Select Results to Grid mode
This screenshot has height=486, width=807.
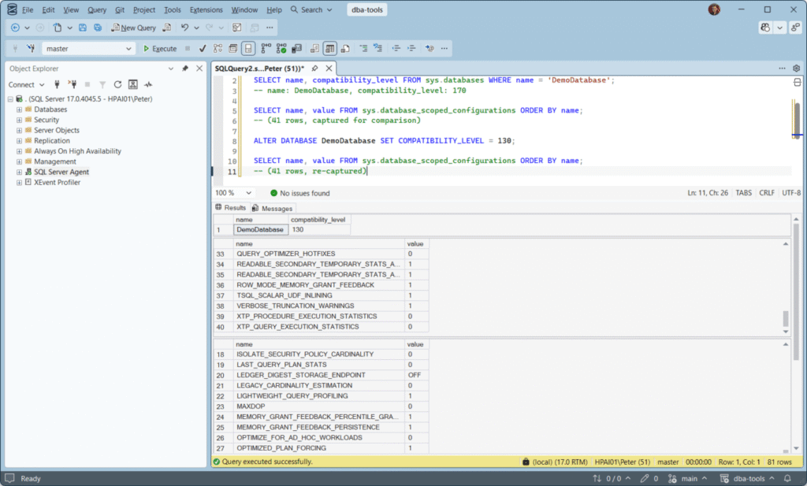330,48
